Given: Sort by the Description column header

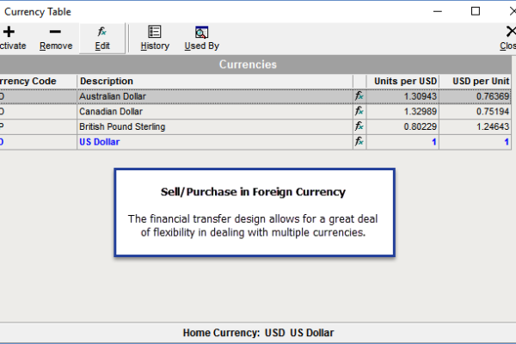Looking at the screenshot, I should pos(215,81).
